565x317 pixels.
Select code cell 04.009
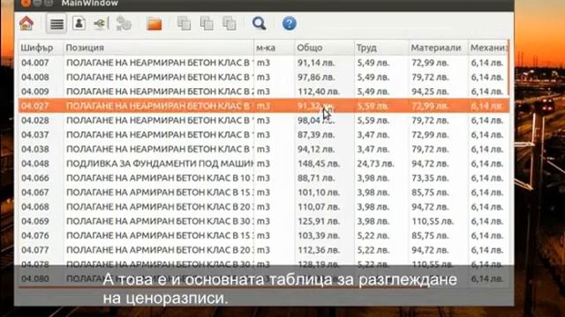(35, 92)
